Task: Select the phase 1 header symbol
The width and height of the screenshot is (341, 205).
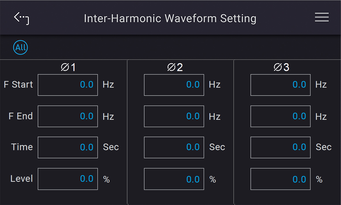Action: tap(68, 67)
